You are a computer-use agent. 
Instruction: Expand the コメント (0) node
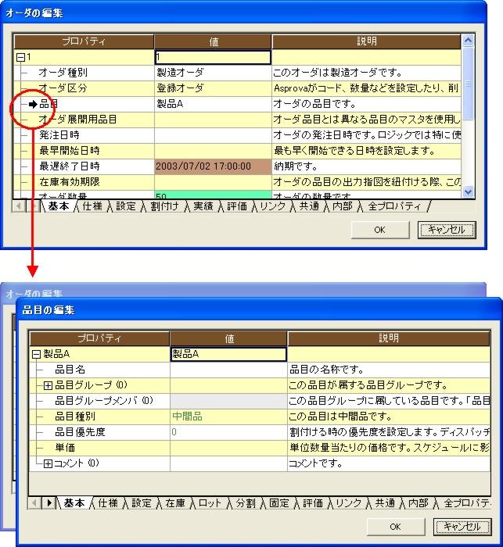pos(48,463)
